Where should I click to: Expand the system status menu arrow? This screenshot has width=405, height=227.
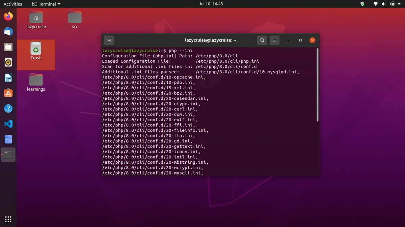(x=400, y=4)
